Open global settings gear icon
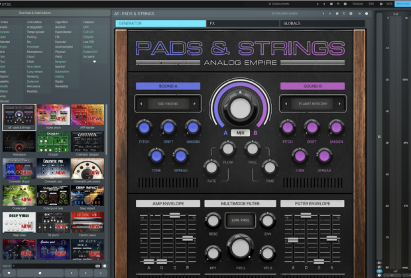Screen dimensions: 411x278 point(345,4)
